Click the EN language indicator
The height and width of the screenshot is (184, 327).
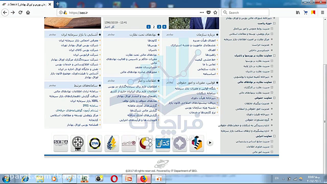[277, 178]
